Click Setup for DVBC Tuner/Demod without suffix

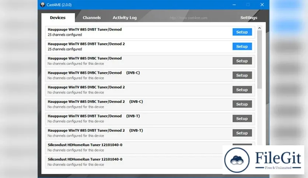click(x=242, y=61)
